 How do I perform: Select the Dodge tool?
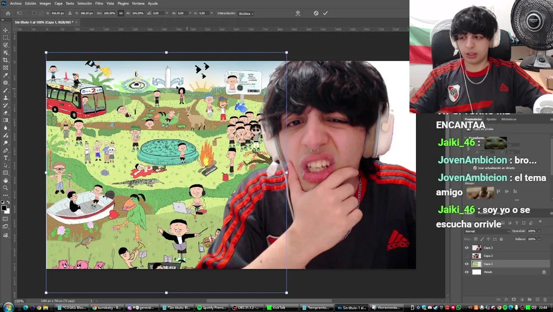[x=6, y=143]
